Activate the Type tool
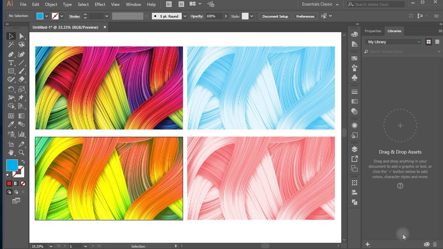The image size is (443, 249). click(11, 63)
